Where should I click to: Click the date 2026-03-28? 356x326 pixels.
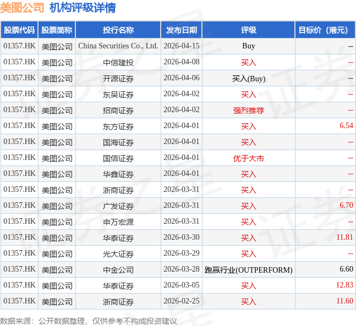(182, 269)
